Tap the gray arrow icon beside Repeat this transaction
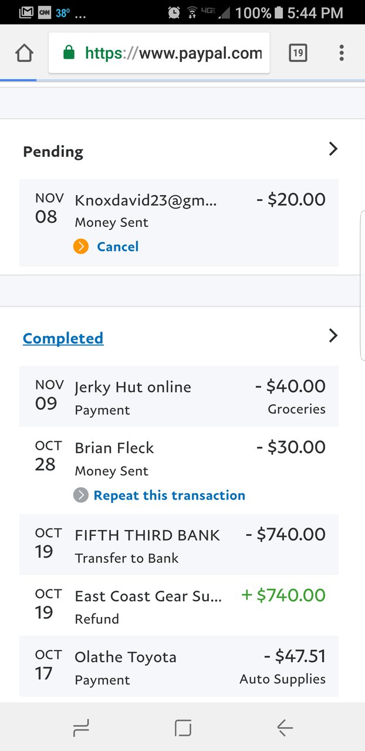 pyautogui.click(x=81, y=495)
